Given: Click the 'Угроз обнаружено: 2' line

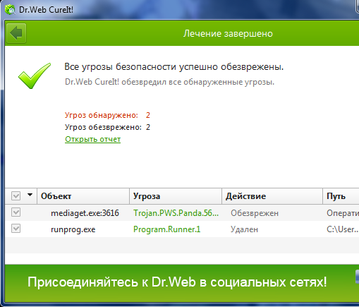Looking at the screenshot, I should (x=107, y=115).
